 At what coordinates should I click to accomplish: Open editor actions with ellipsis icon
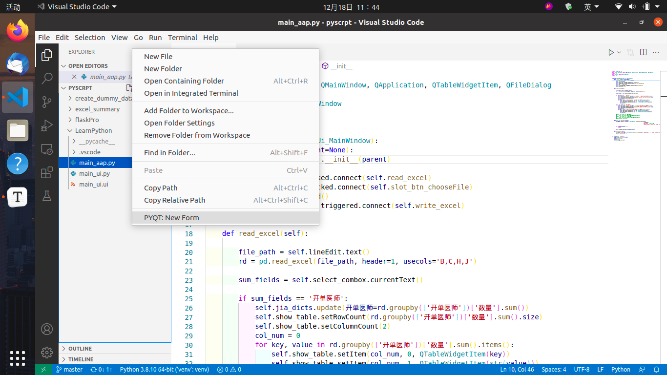click(x=656, y=52)
